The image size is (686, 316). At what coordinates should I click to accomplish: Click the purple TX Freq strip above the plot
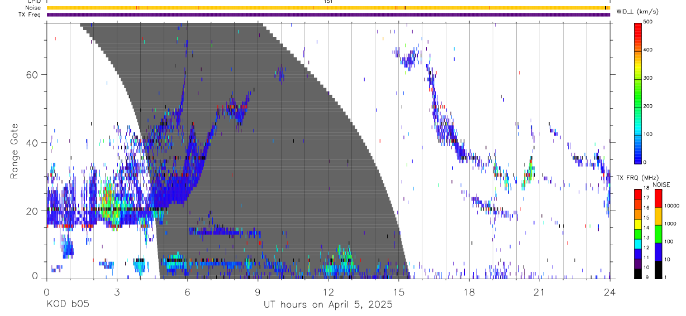tap(328, 14)
